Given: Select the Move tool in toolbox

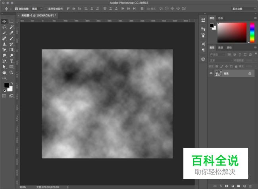Looking at the screenshot, I should point(4,21).
